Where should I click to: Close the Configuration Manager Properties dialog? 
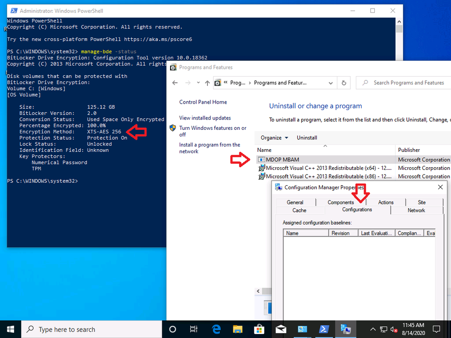[440, 187]
